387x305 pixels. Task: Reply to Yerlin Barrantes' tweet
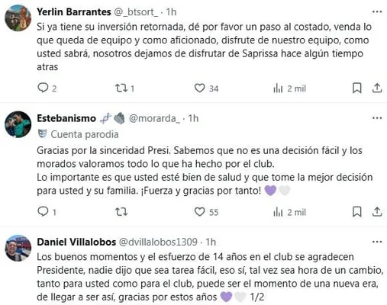[43, 88]
